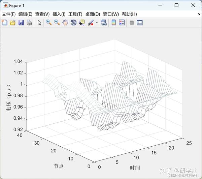The image size is (202, 179).
Task: Enable the Rotate 3D tool
Action: click(x=73, y=23)
